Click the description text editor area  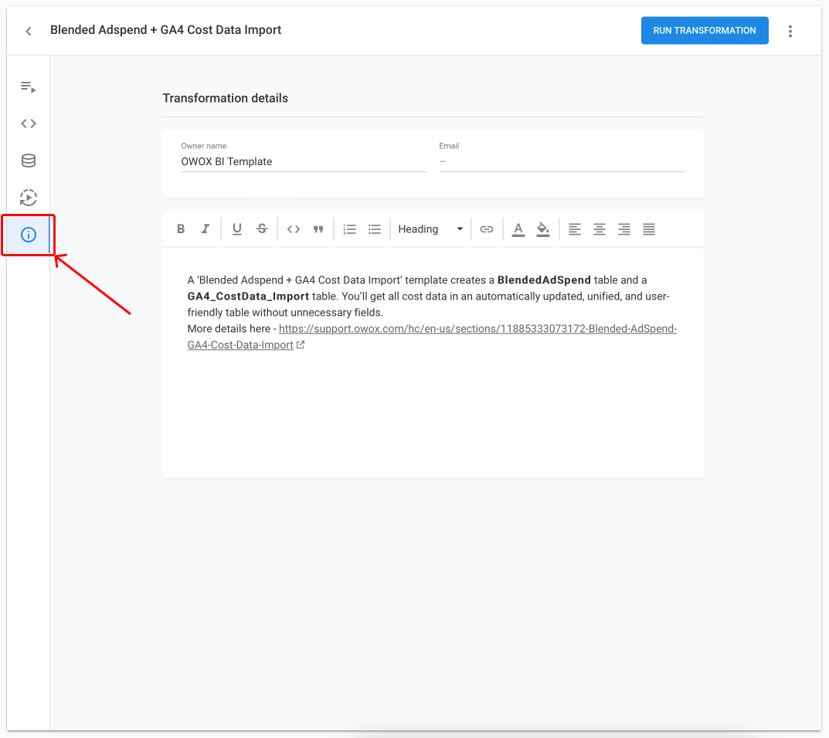(433, 362)
